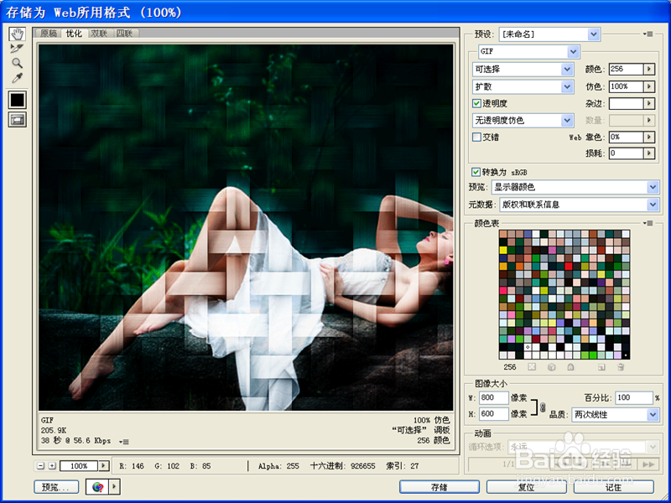Open the color table flyout menu icon
The image size is (671, 503).
(648, 223)
